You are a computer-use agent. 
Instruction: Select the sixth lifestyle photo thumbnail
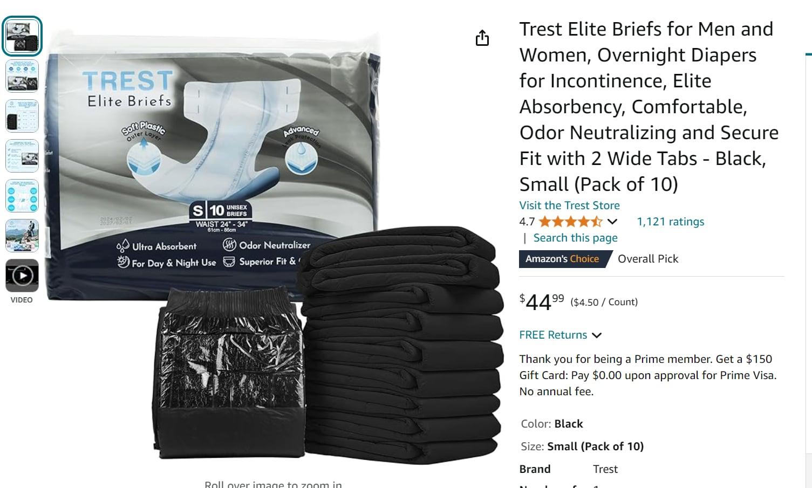point(22,236)
